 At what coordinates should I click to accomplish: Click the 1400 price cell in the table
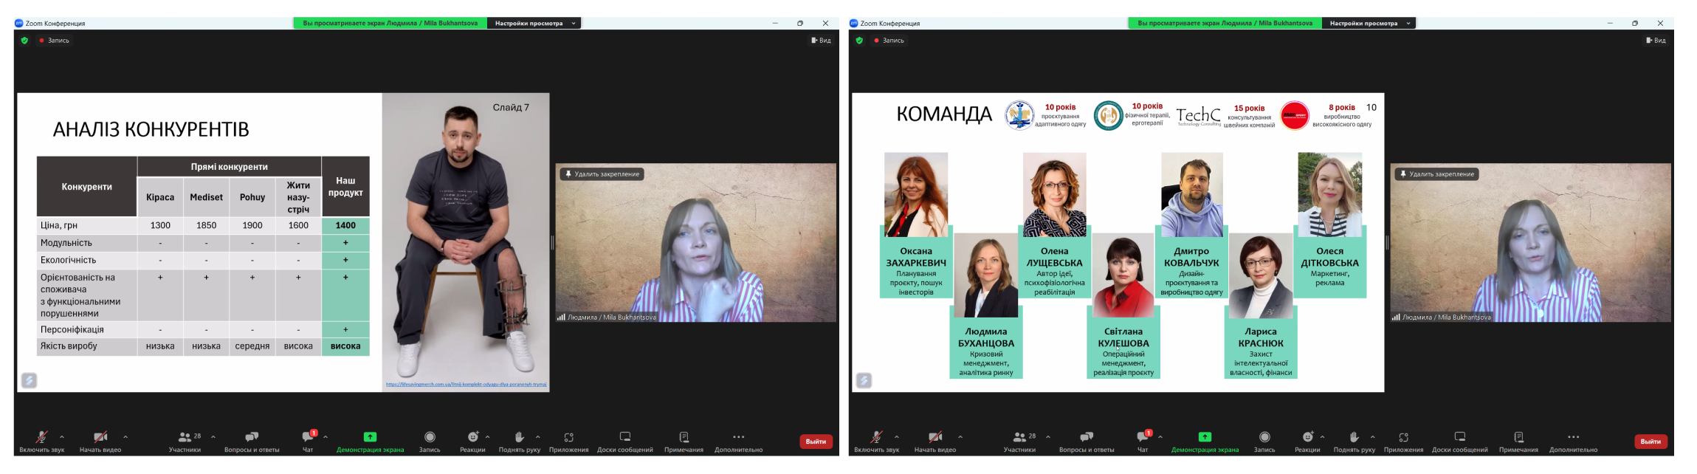click(345, 225)
